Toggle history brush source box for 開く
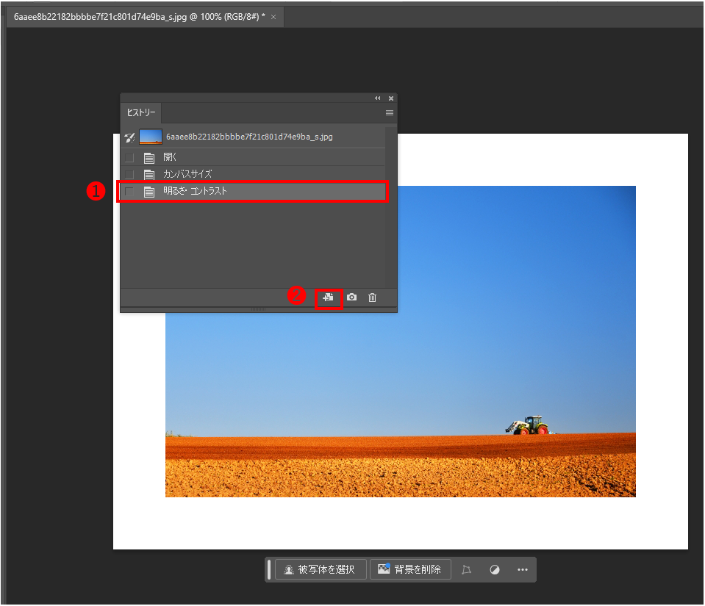The height and width of the screenshot is (606, 705). coord(129,157)
